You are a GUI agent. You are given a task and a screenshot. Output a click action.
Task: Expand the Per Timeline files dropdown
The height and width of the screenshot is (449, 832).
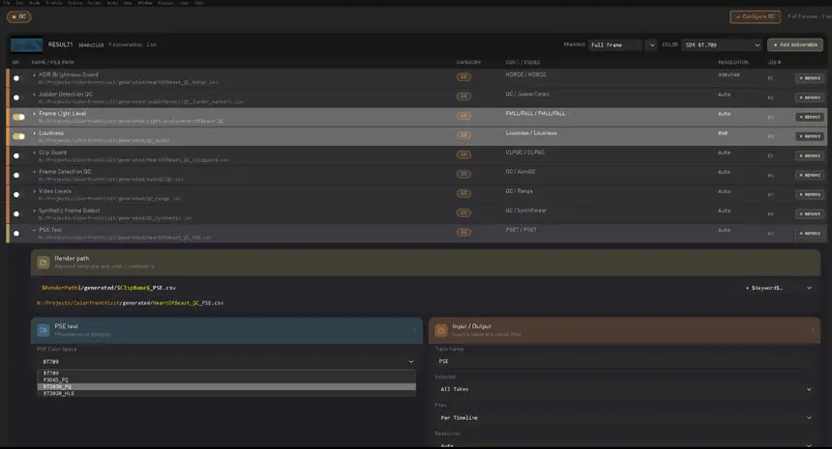coord(625,418)
